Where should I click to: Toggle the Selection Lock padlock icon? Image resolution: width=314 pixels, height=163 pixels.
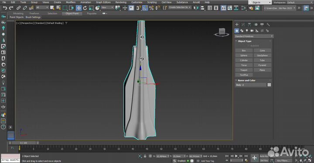145,156
